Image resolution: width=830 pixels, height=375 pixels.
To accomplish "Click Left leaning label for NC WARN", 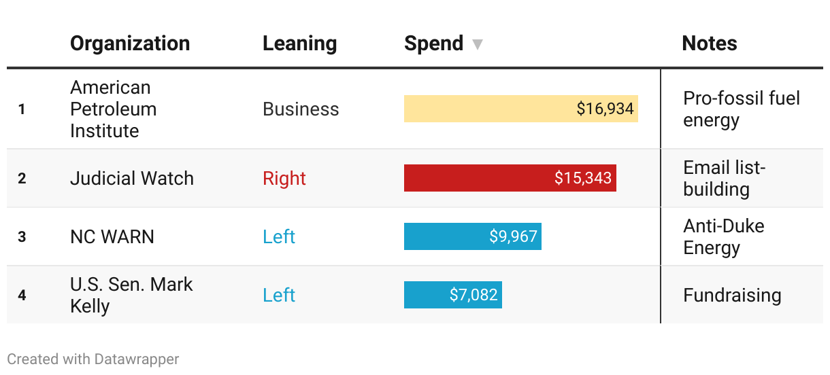I will tap(279, 236).
